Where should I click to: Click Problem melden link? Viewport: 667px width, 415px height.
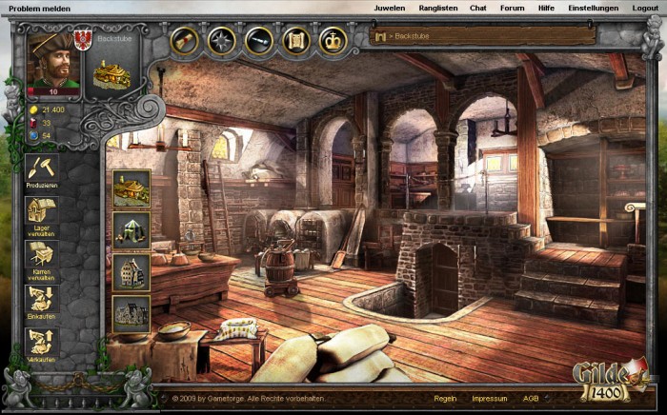(x=40, y=9)
